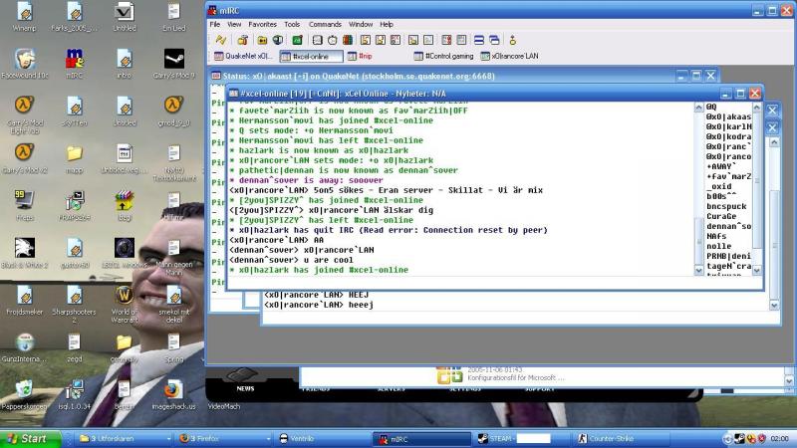The image size is (797, 448).
Task: Open the Tools menu in mIRC
Action: coord(292,24)
